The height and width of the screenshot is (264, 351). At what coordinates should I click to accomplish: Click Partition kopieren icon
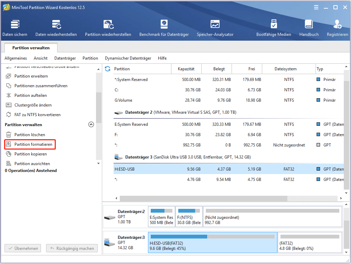click(x=9, y=154)
